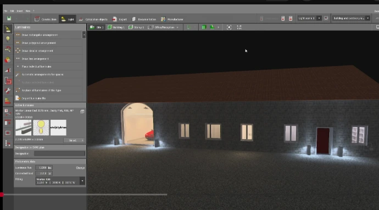This screenshot has width=379, height=210.
Task: Click the green save icon
Action: tap(9, 19)
